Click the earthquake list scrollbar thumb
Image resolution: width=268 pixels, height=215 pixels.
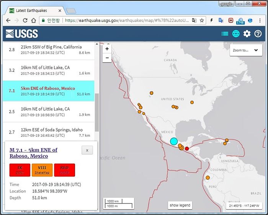coord(97,112)
